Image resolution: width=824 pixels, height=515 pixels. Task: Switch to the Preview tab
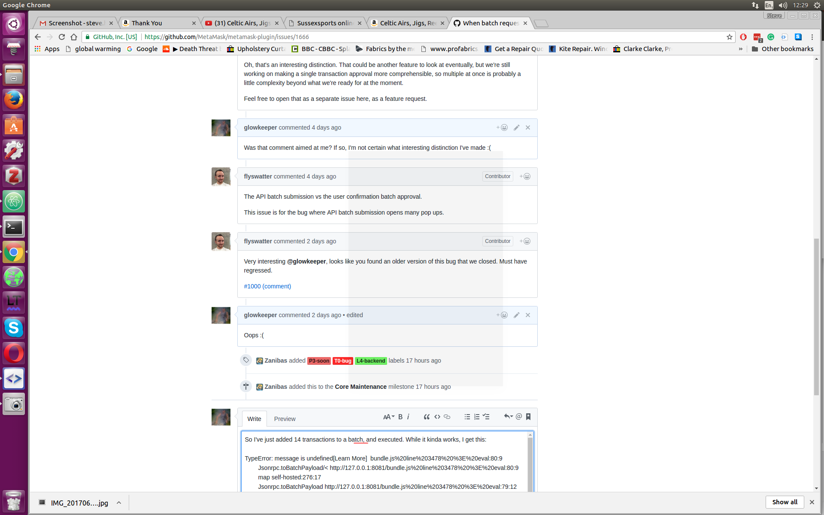tap(285, 418)
